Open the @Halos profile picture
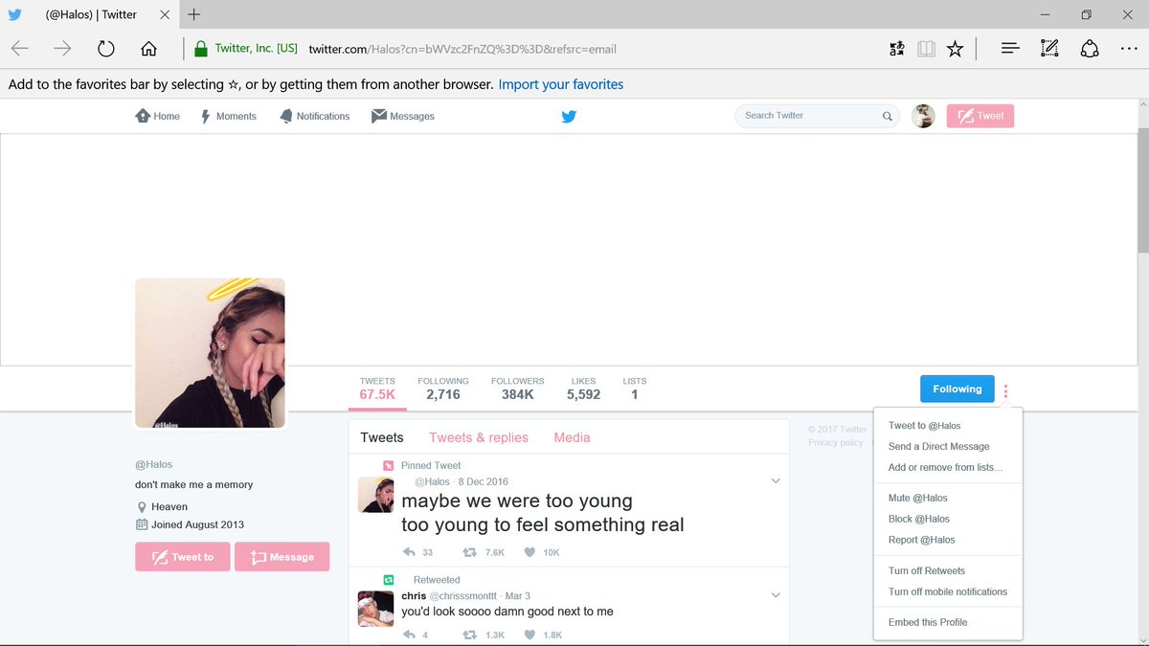Image resolution: width=1149 pixels, height=646 pixels. pyautogui.click(x=210, y=353)
